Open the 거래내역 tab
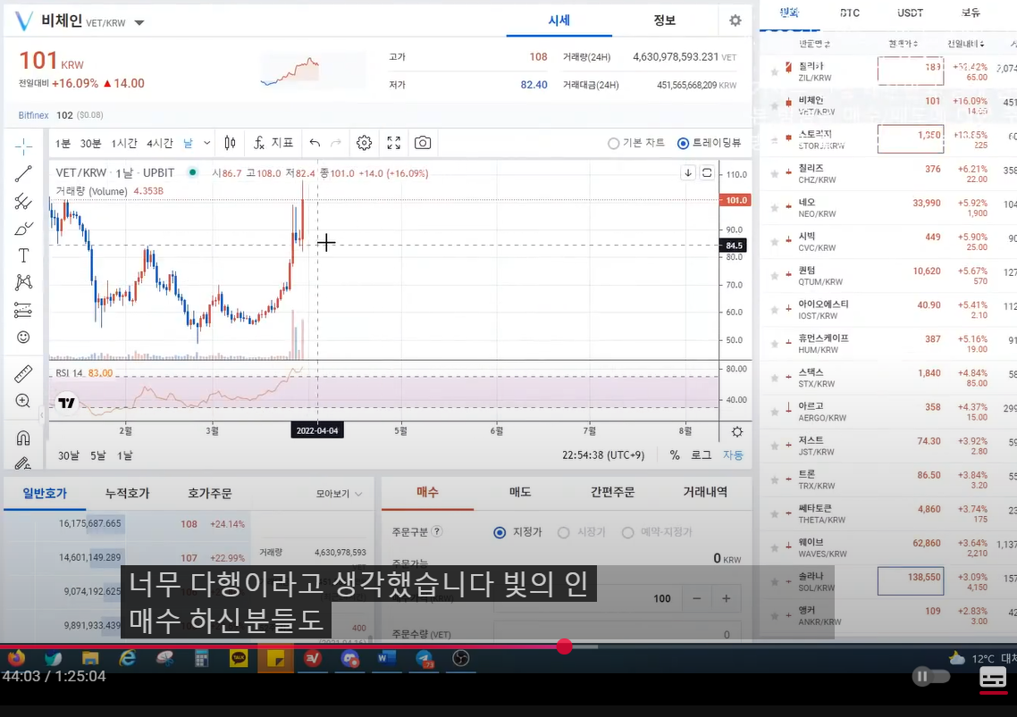Image resolution: width=1017 pixels, height=717 pixels. pos(705,492)
